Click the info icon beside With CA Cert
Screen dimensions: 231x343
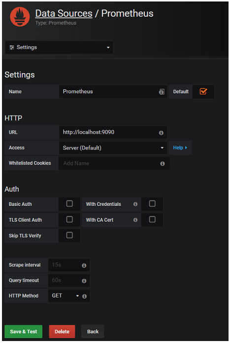135,220
